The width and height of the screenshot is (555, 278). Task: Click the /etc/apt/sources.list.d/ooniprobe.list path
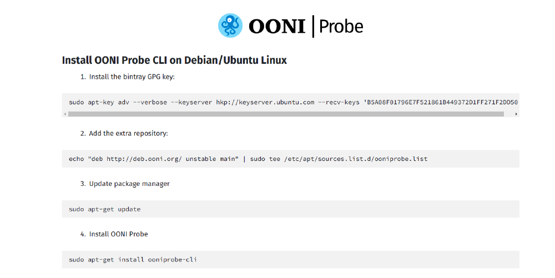[x=355, y=159]
